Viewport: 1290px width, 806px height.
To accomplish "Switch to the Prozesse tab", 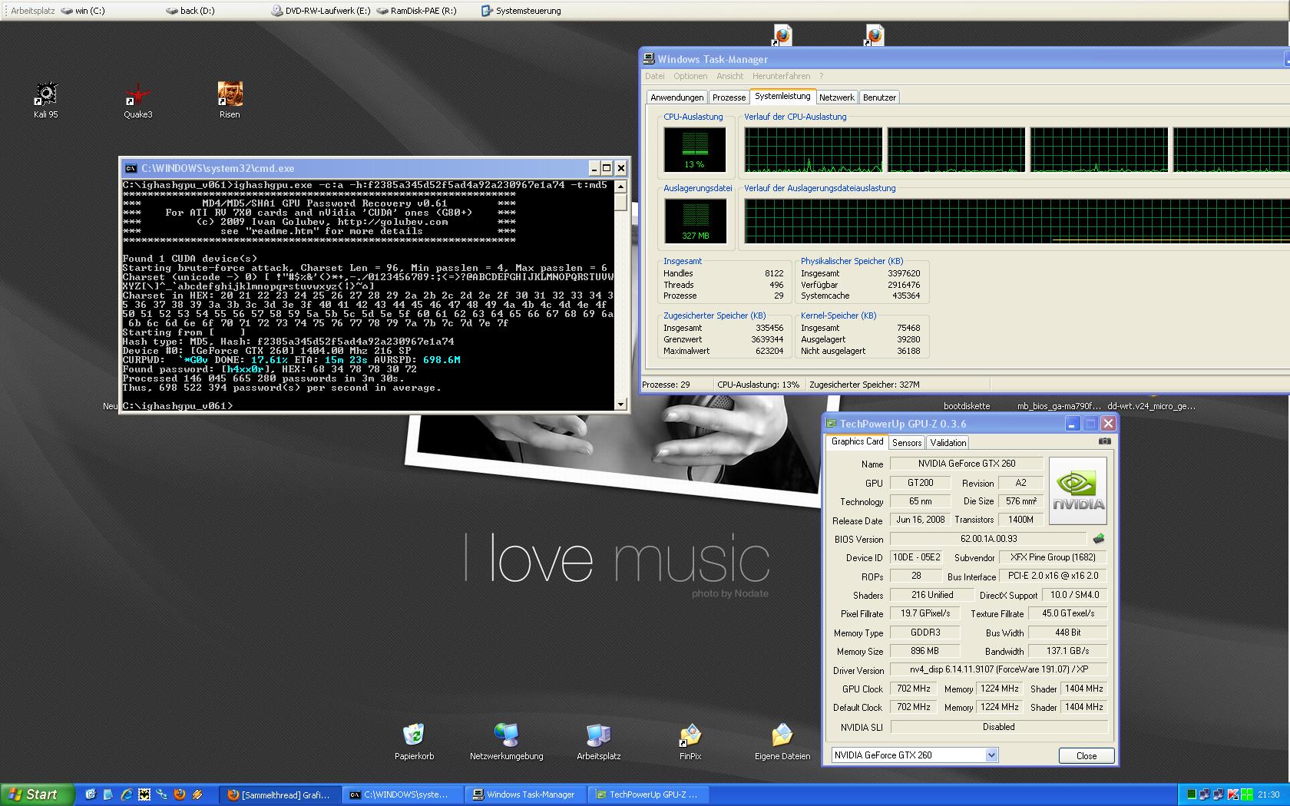I will 729,97.
